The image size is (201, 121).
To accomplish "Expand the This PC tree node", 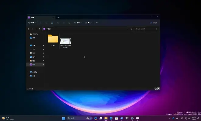I will coord(28,72).
